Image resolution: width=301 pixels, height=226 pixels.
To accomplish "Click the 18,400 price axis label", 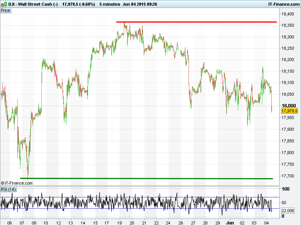I will point(288,14).
